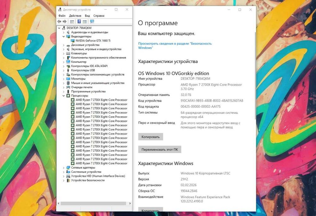Maximize the Диспетчер устройств window
The image size is (316, 216).
click(116, 9)
